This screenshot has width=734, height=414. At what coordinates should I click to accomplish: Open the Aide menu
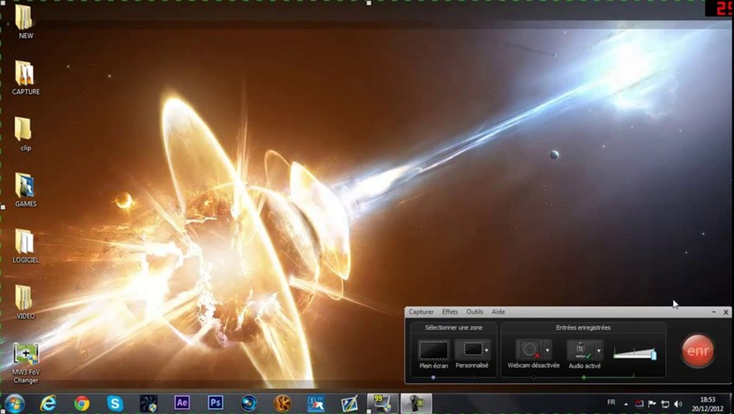point(498,312)
